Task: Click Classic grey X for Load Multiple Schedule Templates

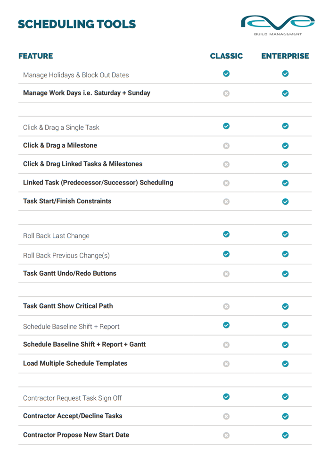Action: pyautogui.click(x=226, y=364)
